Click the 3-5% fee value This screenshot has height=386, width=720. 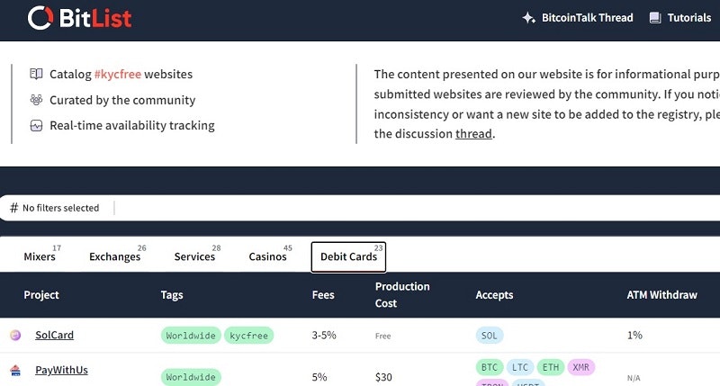[324, 336]
